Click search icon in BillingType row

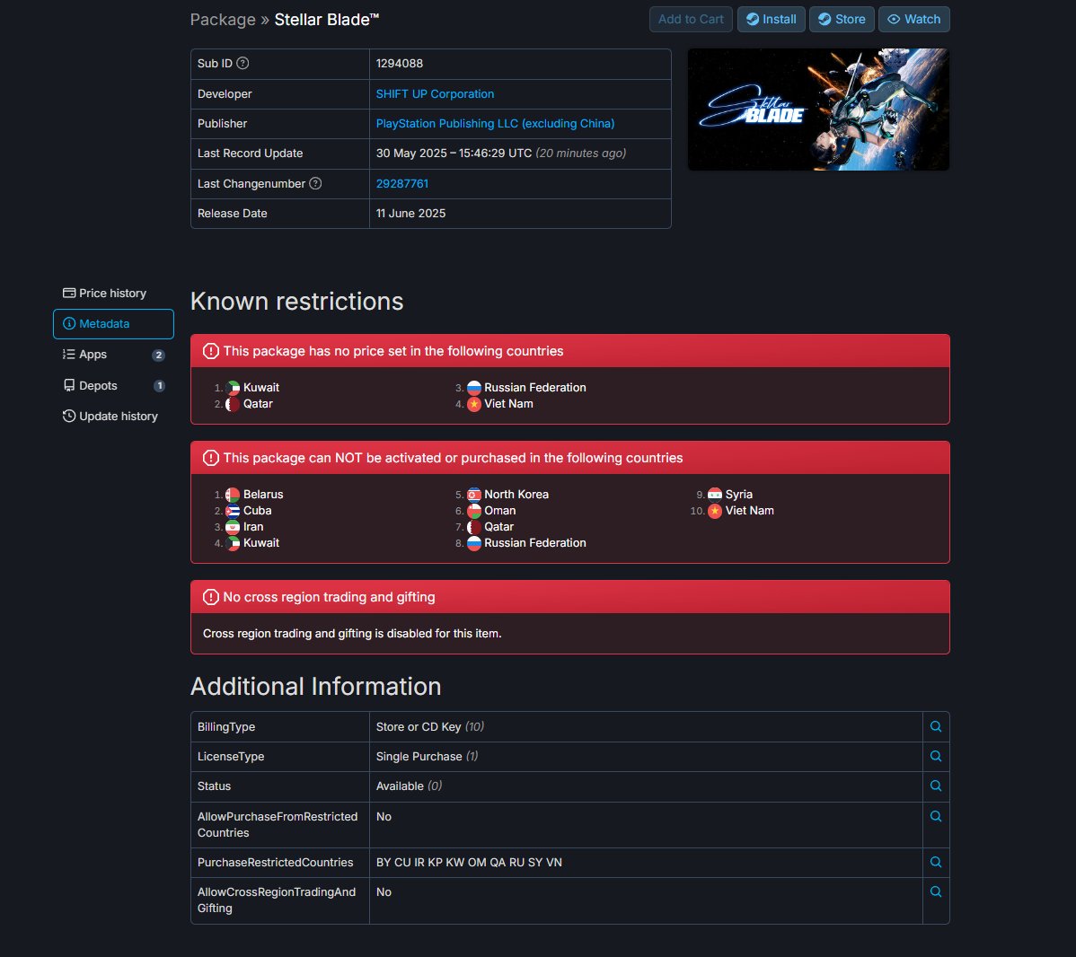coord(935,726)
